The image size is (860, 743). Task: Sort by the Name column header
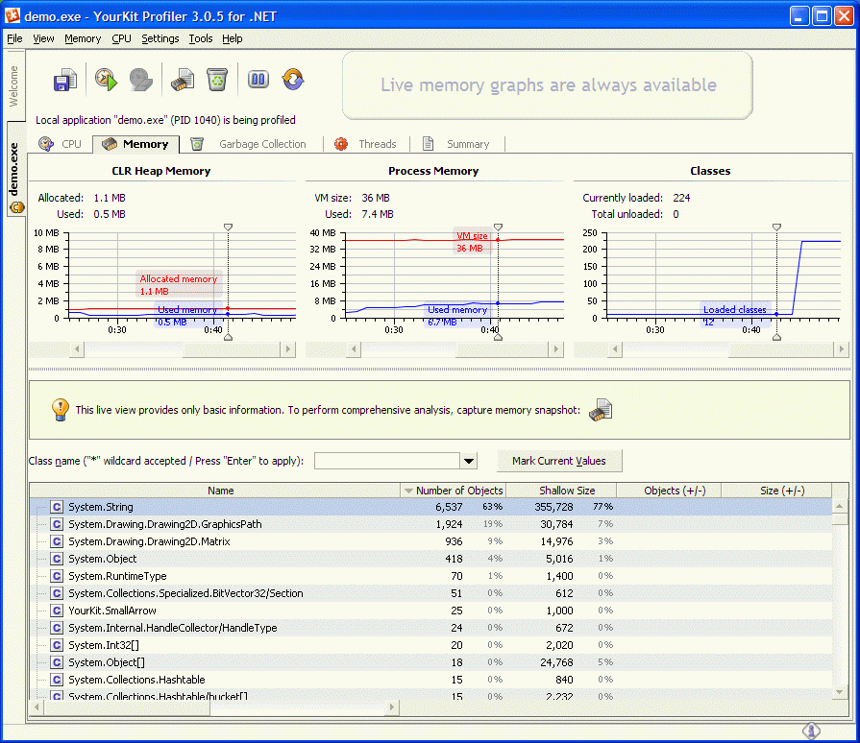click(215, 491)
